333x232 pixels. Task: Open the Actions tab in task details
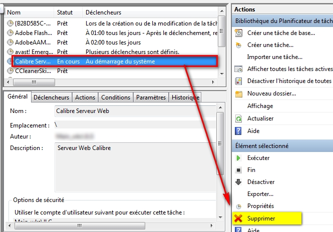[85, 97]
